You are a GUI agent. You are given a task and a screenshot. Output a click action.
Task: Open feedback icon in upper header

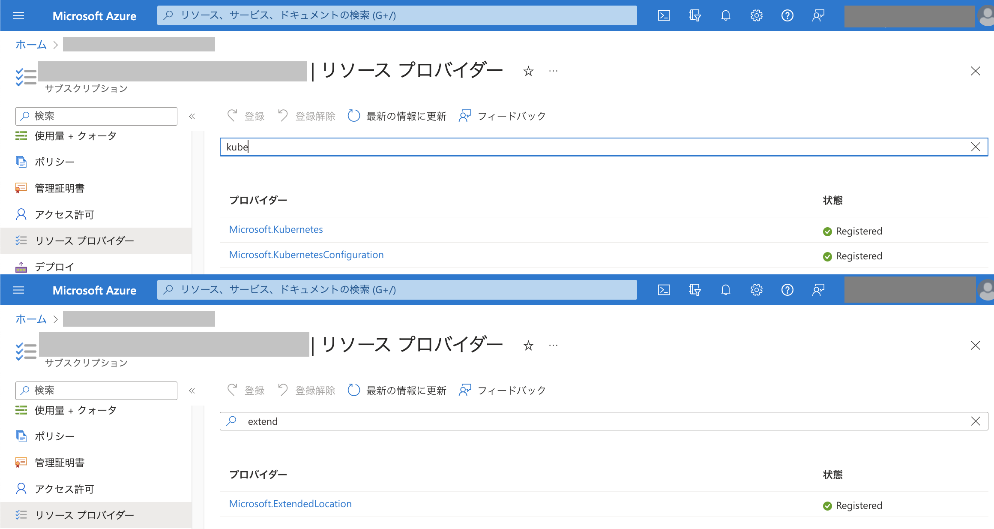[x=818, y=16]
